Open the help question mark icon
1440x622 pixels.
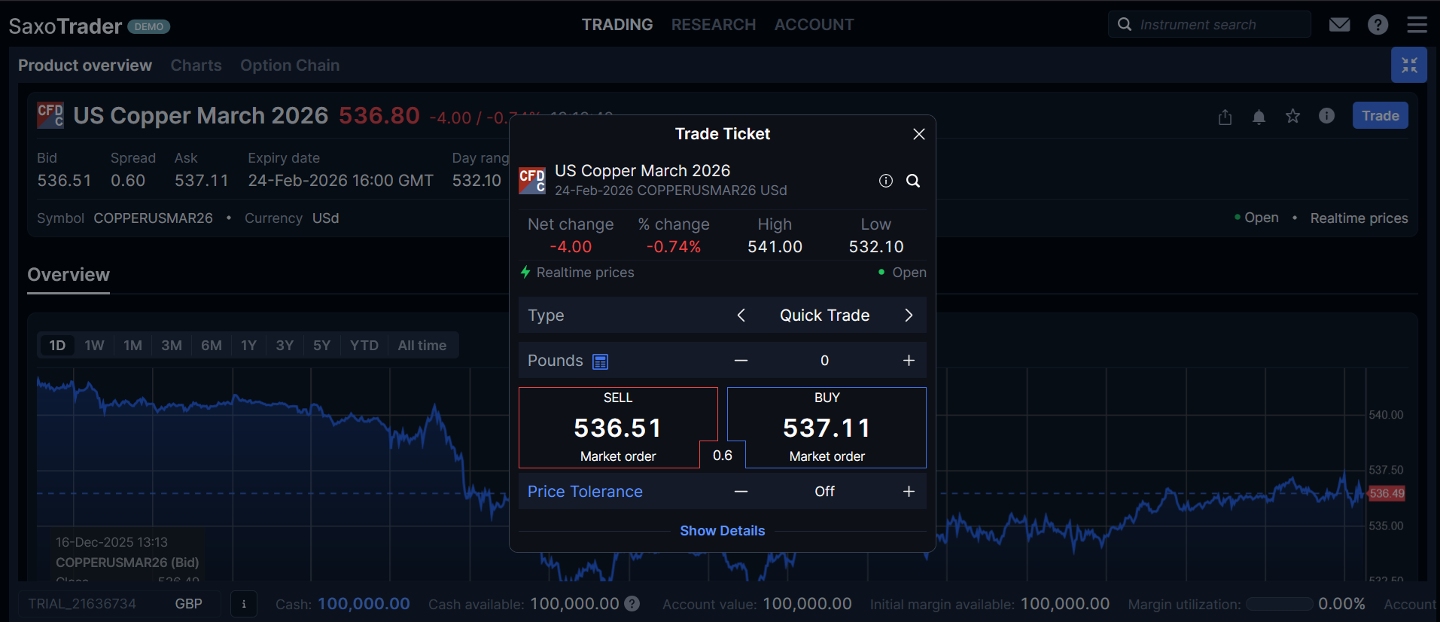pyautogui.click(x=1378, y=25)
